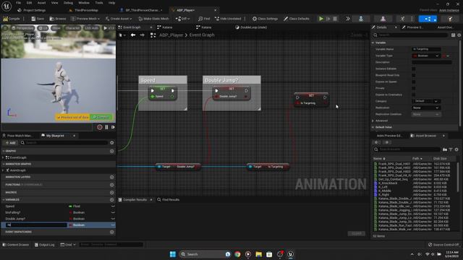The height and width of the screenshot is (260, 463).
Task: Switch to the Animation mode icon
Action: [x=402, y=19]
